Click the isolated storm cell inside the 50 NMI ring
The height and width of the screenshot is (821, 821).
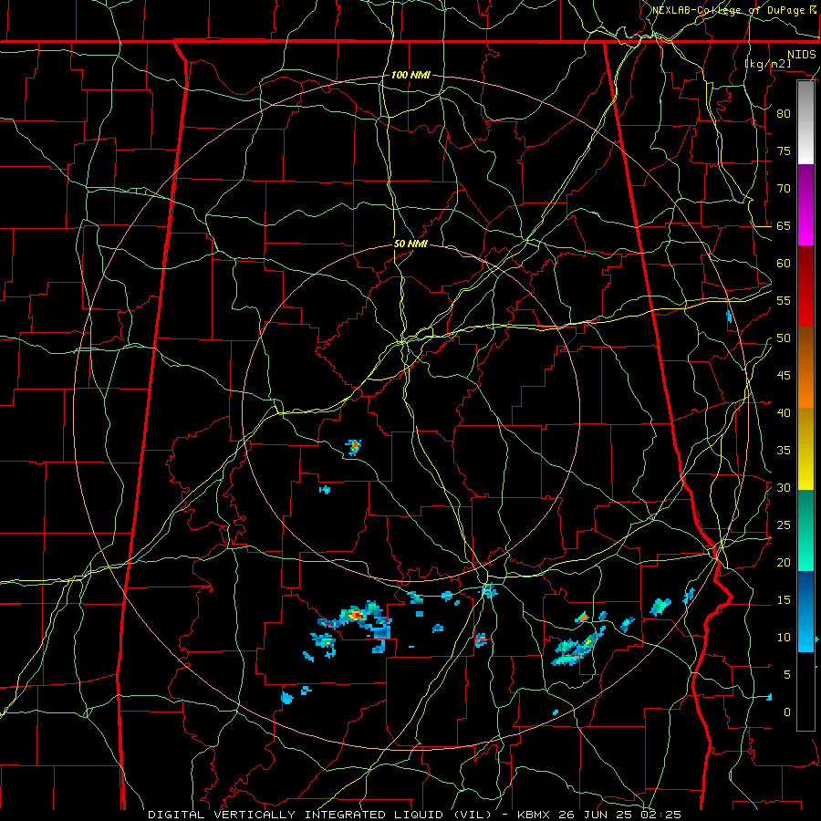[x=354, y=447]
